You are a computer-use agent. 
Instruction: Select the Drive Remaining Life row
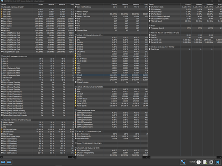pyautogui.click(x=111, y=136)
